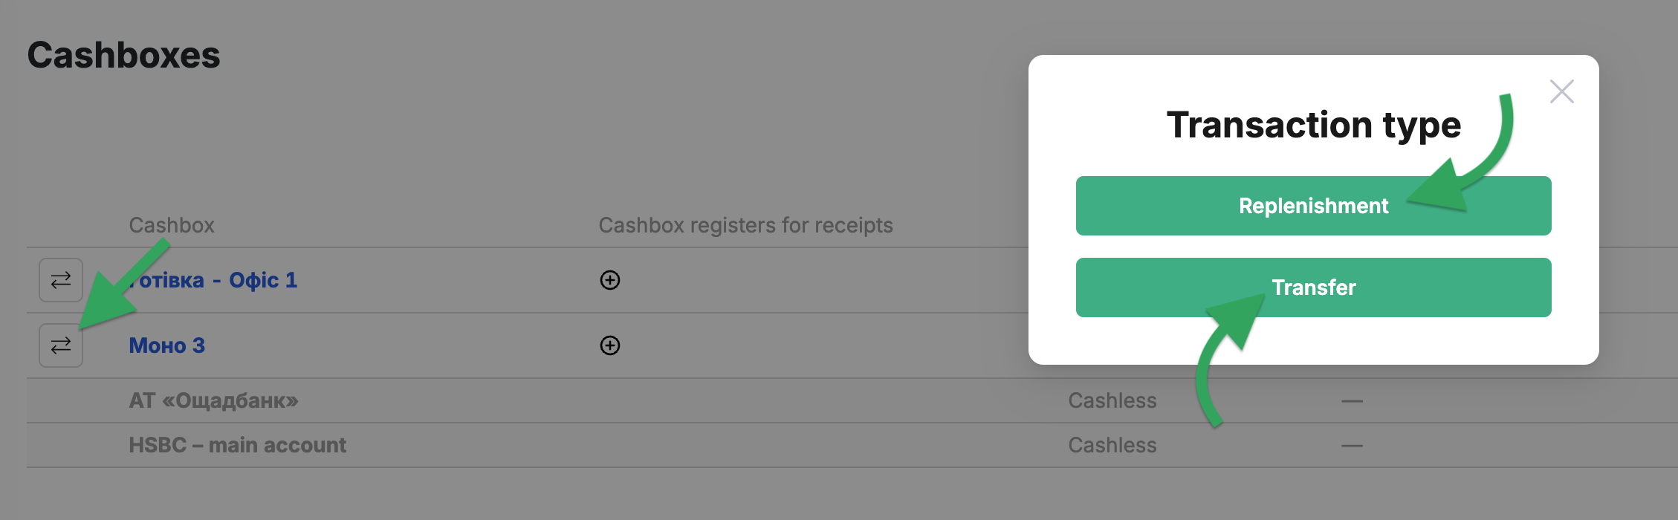Screen dimensions: 1678x520
Task: Close the Transaction type dialog
Action: tap(1561, 91)
